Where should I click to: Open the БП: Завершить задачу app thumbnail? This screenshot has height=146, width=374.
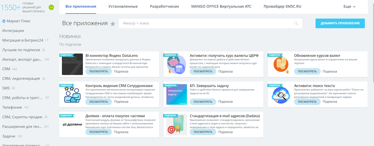[177, 95]
